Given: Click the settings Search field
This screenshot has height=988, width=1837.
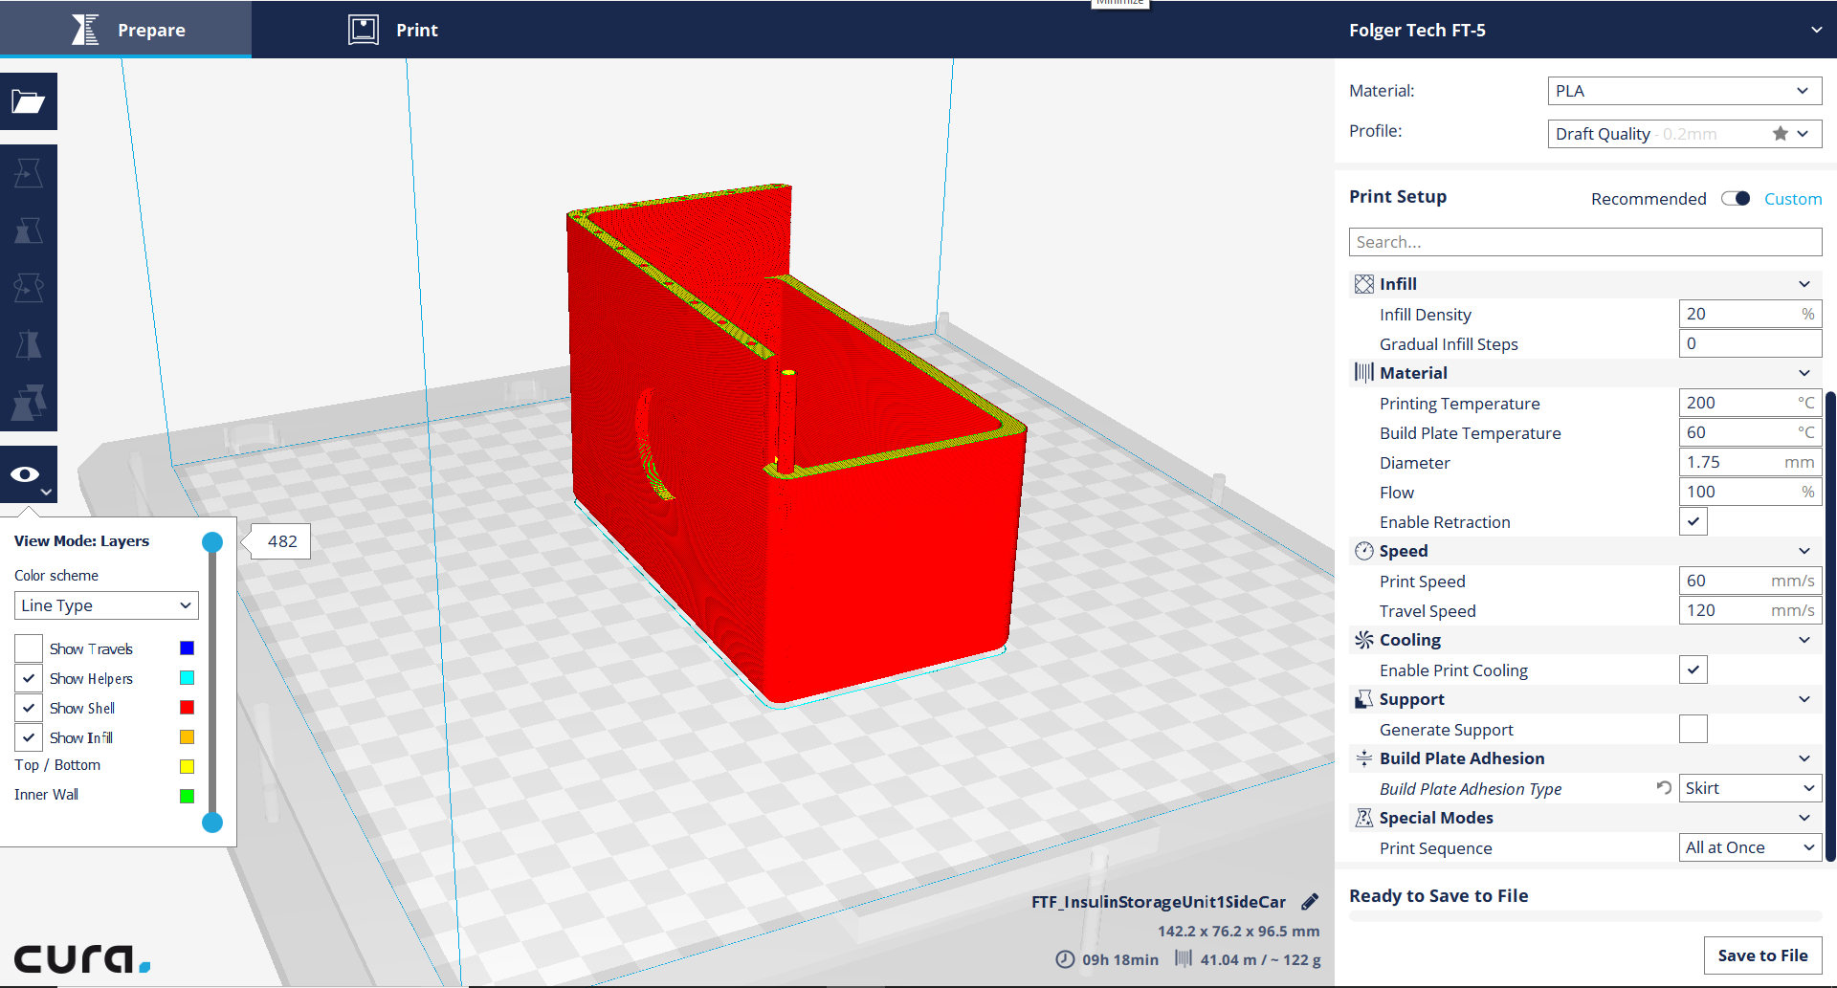Looking at the screenshot, I should pos(1585,242).
